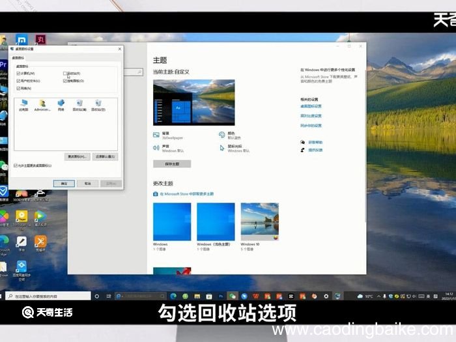
Task: Open the 颜色 color setting
Action: [x=222, y=135]
